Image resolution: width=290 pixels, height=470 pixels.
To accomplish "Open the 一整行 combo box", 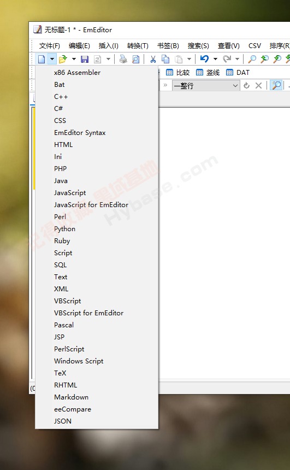I will 206,86.
